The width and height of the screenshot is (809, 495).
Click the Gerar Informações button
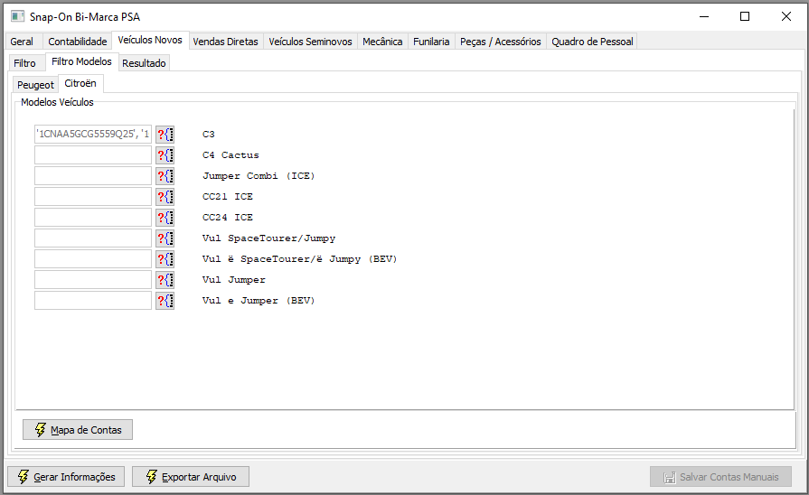[66, 476]
